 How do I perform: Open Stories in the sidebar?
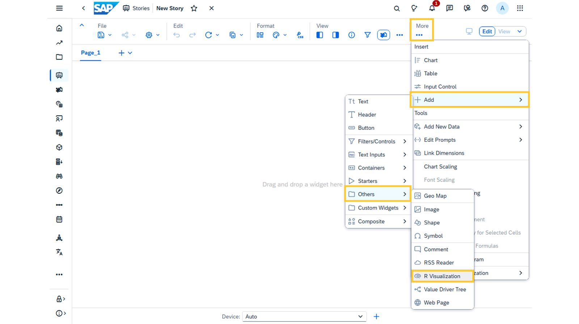point(59,75)
